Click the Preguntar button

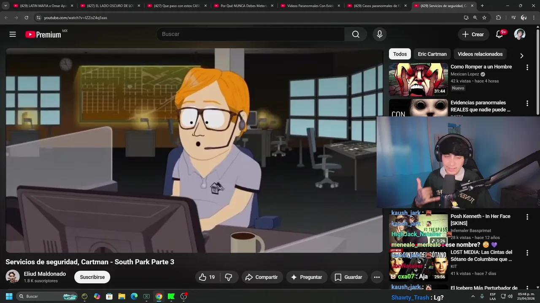[307, 277]
